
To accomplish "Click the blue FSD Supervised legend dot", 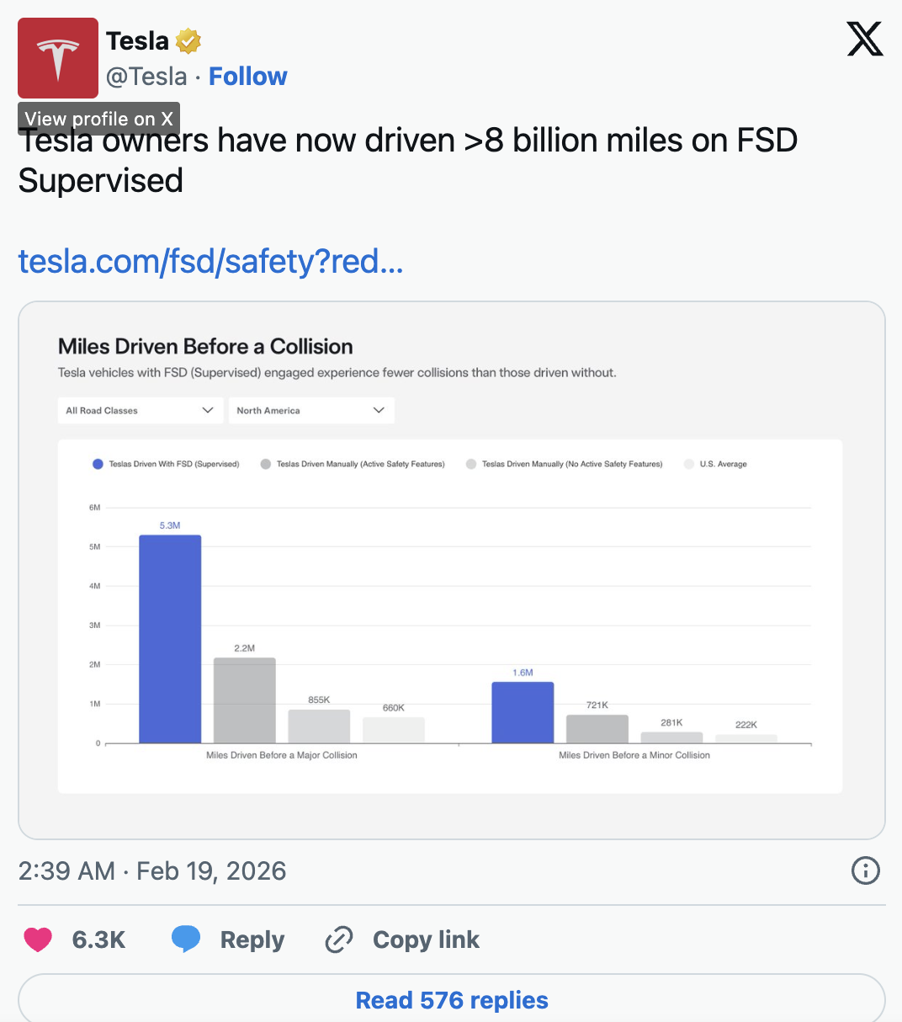I will click(98, 464).
